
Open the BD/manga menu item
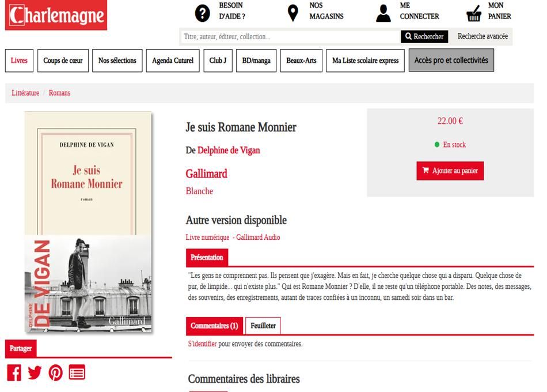[x=256, y=61]
